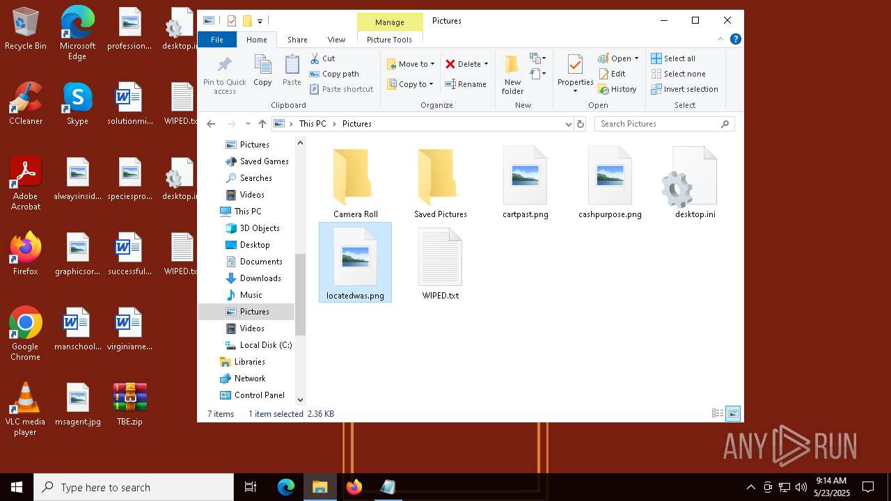Click History in Open group

click(617, 89)
